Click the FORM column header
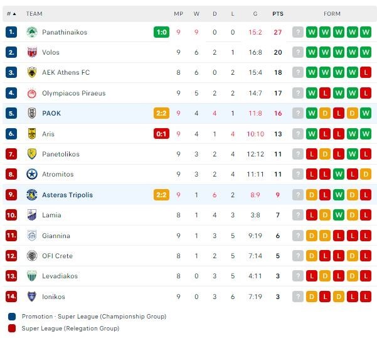This screenshot has width=377, height=338. [x=332, y=14]
